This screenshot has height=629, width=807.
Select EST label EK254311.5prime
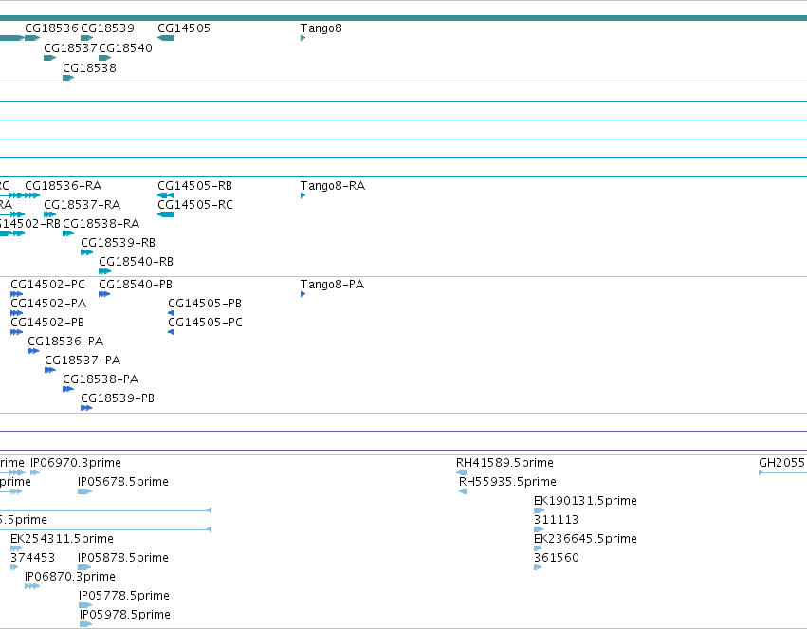pyautogui.click(x=62, y=540)
